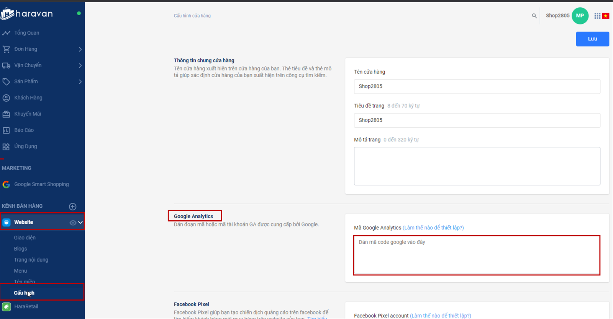This screenshot has height=319, width=613.
Task: Click the Vận Chuyển truck icon
Action: click(x=6, y=65)
